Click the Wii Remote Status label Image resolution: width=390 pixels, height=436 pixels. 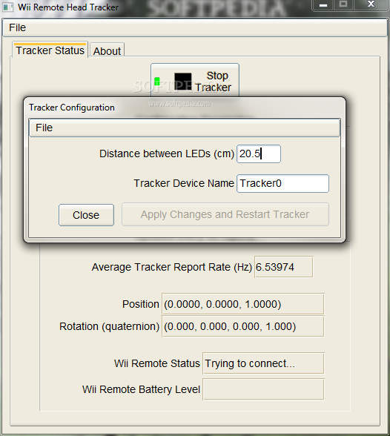tap(157, 363)
